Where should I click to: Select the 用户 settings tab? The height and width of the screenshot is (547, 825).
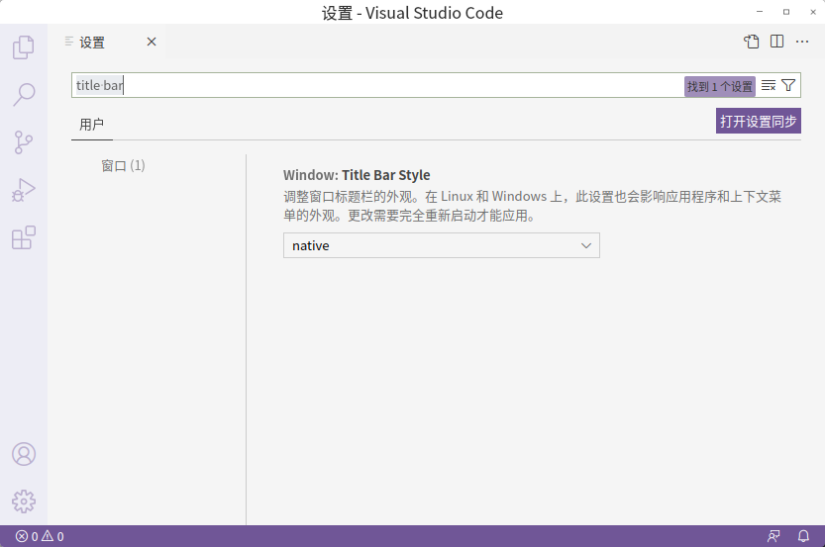(x=91, y=125)
